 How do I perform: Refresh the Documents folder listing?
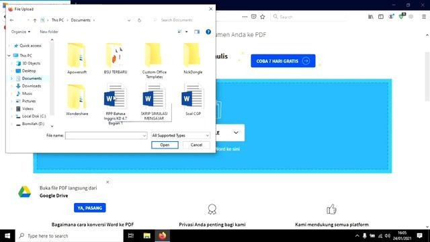tap(139, 20)
